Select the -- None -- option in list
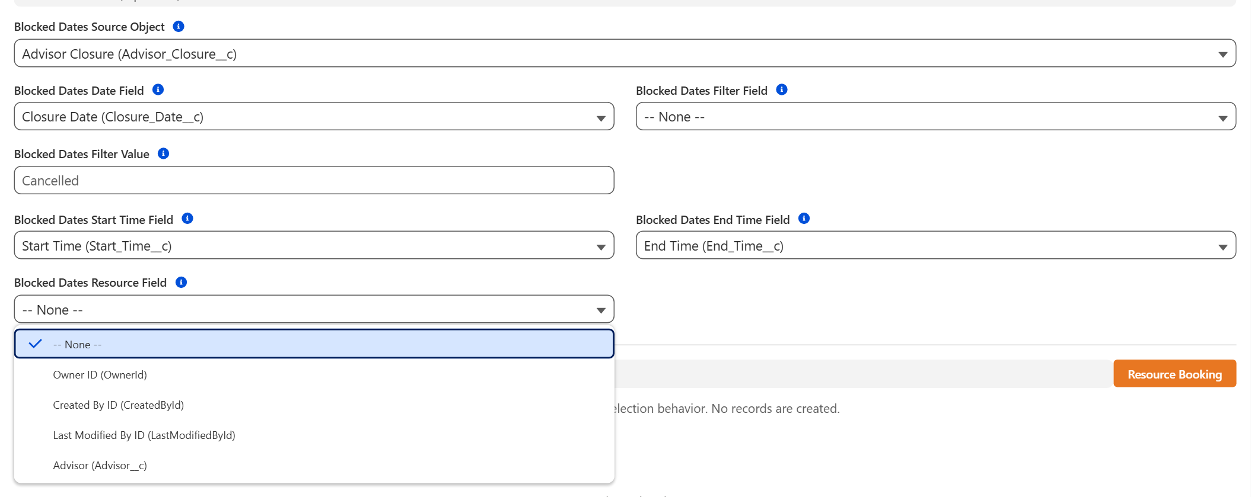The width and height of the screenshot is (1251, 497). [314, 344]
